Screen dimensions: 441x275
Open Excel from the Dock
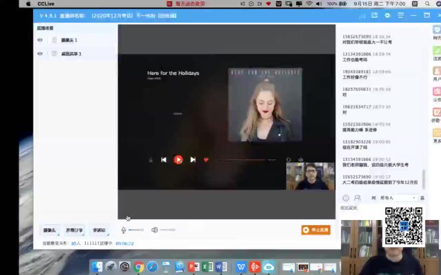click(208, 267)
